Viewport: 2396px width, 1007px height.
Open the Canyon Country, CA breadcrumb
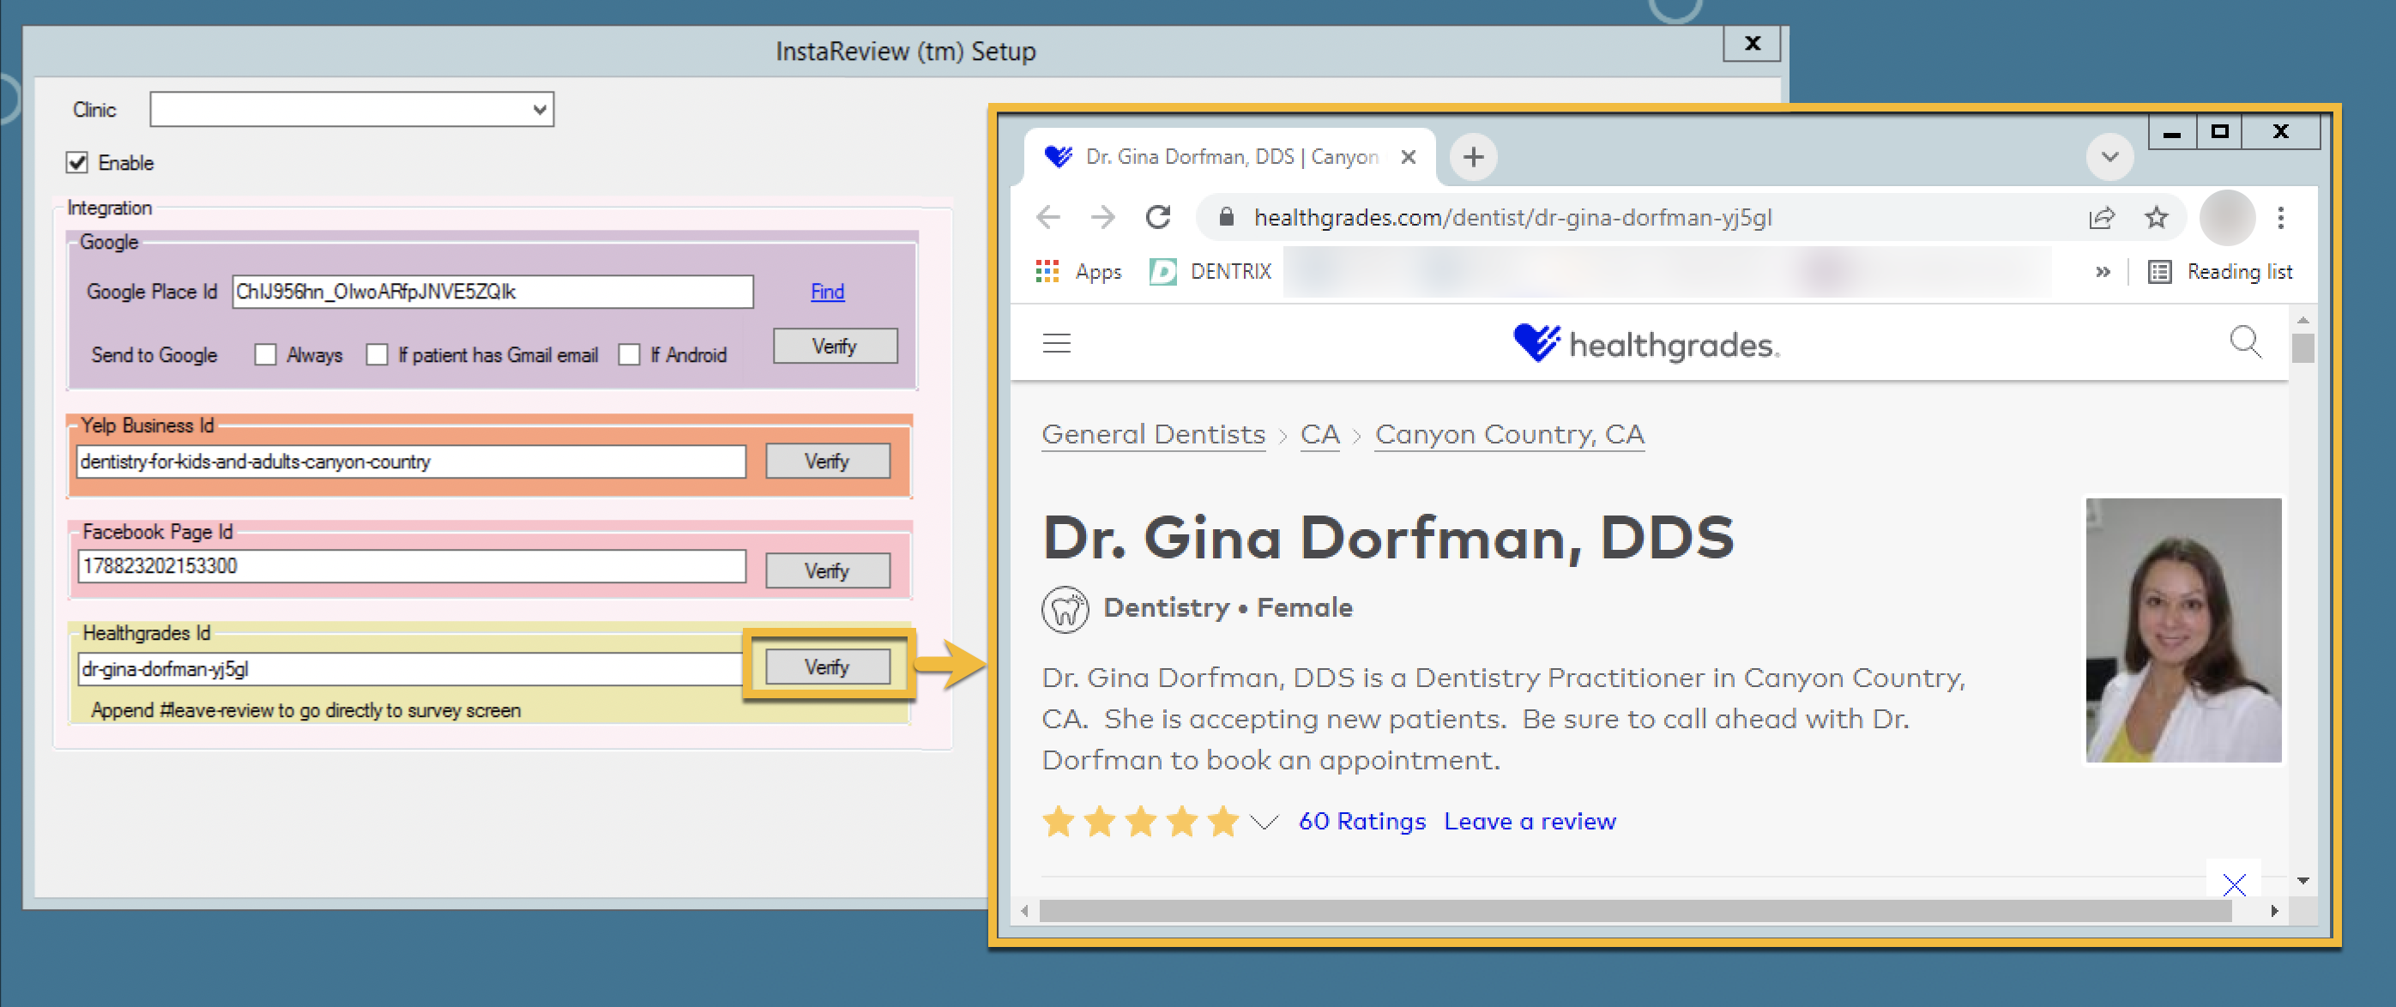[1510, 434]
